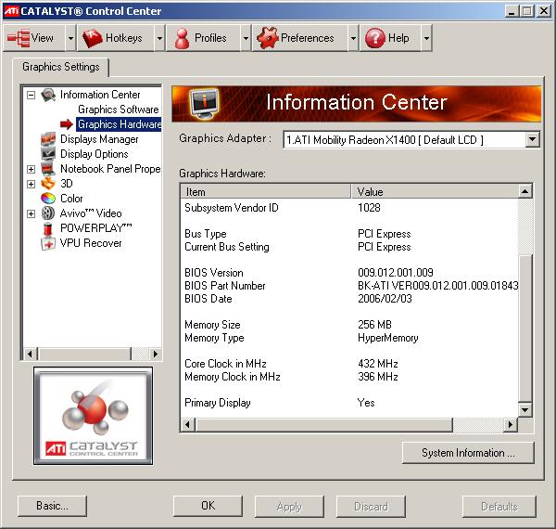
Task: Select the Graphics Settings tab
Action: (x=60, y=67)
